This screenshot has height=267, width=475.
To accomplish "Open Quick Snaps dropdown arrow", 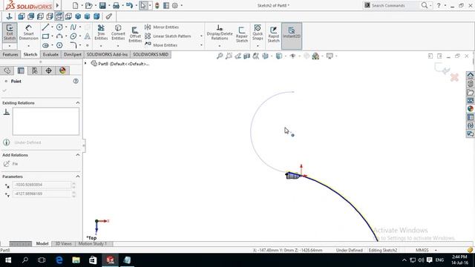I will click(258, 46).
